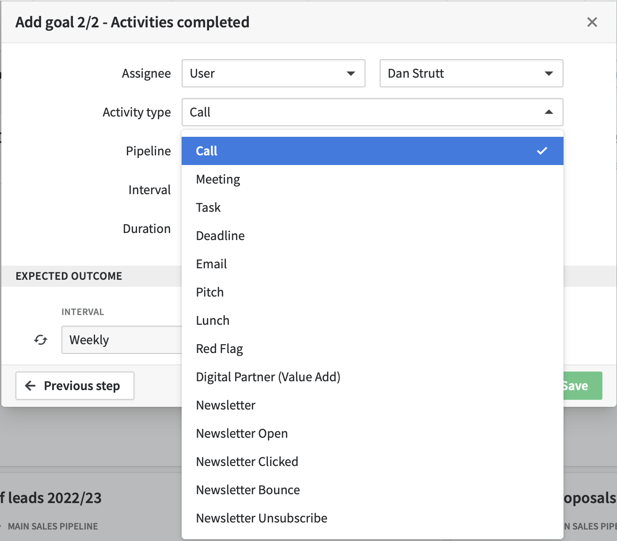Collapse the Activity type dropdown
The width and height of the screenshot is (617, 541).
[x=549, y=112]
